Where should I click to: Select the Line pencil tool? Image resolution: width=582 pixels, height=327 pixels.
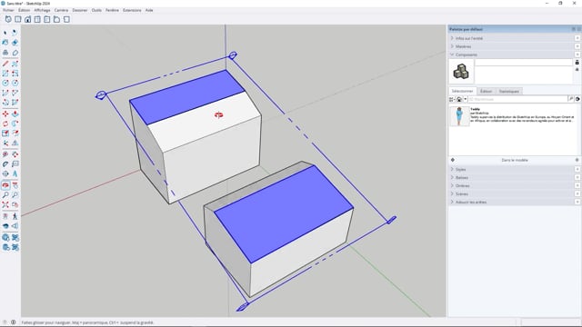click(5, 64)
